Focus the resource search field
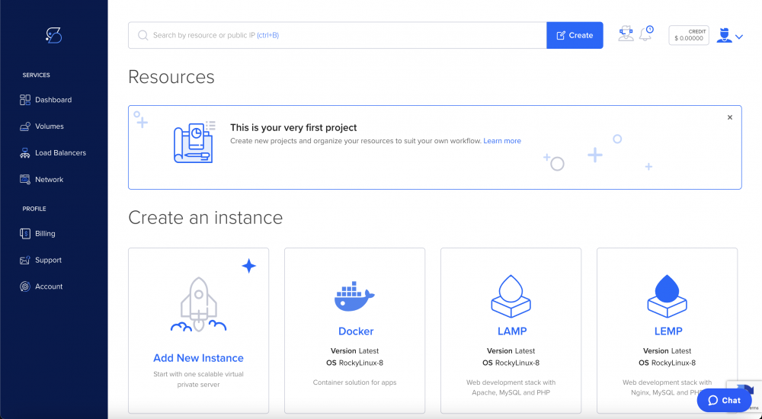The image size is (762, 419). pyautogui.click(x=338, y=35)
